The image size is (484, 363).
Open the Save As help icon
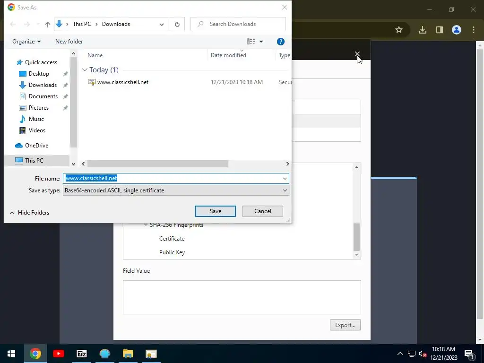280,42
